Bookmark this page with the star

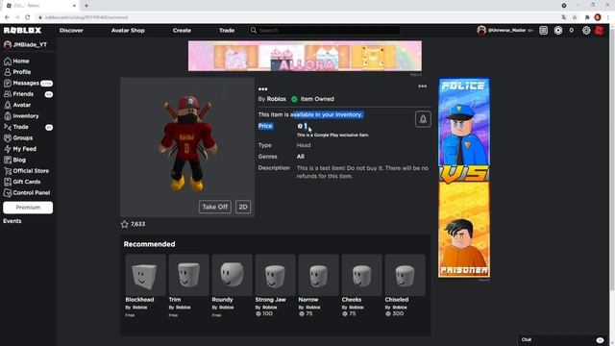(x=575, y=17)
